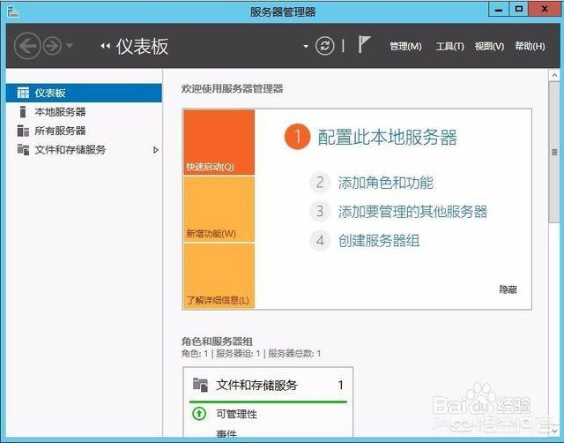Click the refresh dashboard icon
The image size is (564, 443).
tap(325, 46)
